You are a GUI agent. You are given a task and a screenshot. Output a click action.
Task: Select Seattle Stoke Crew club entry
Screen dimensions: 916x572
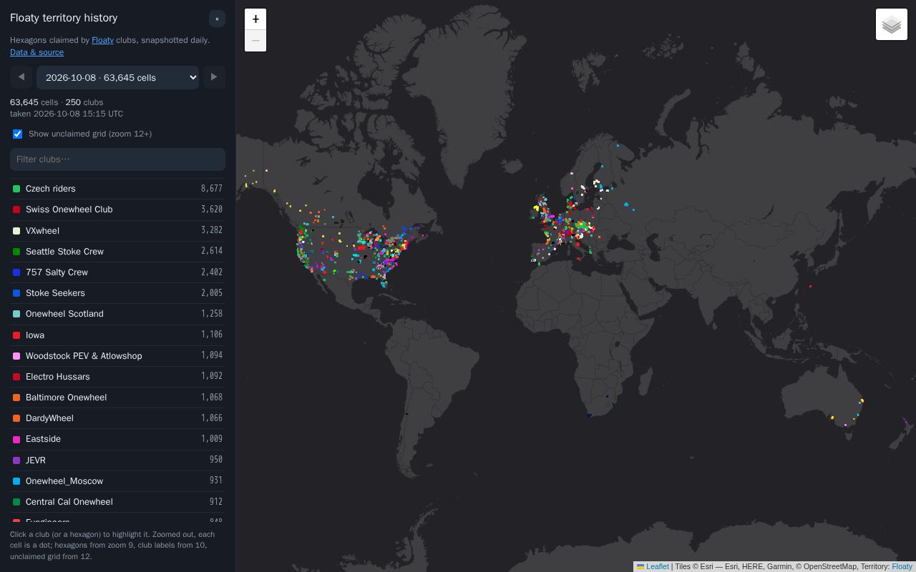tap(117, 252)
